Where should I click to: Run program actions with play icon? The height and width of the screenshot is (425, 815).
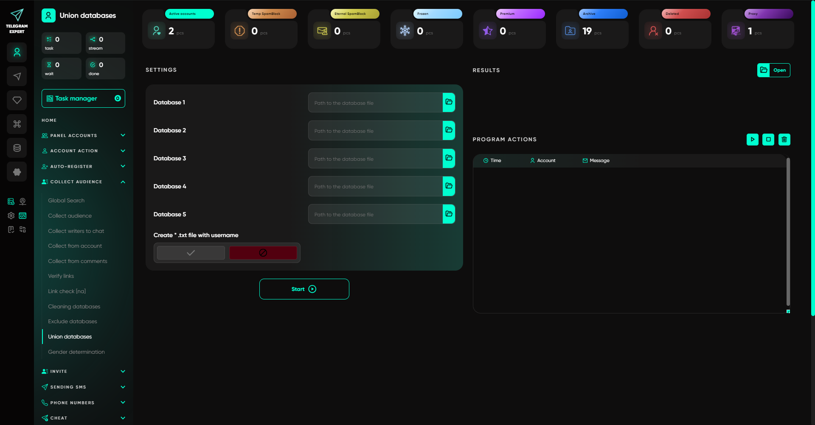753,139
